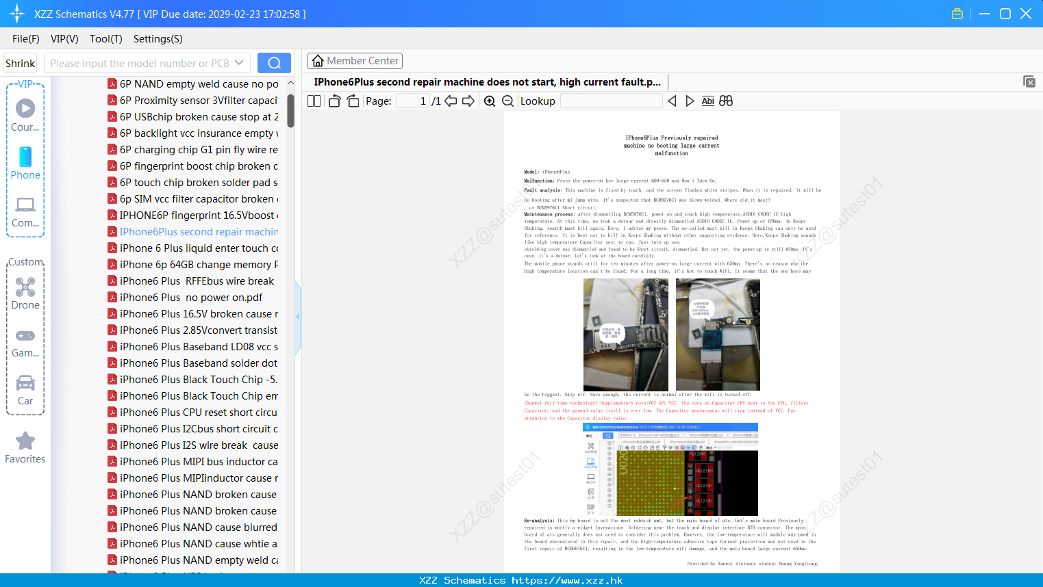Collapse the file list panel handle
The height and width of the screenshot is (587, 1043).
click(x=298, y=317)
